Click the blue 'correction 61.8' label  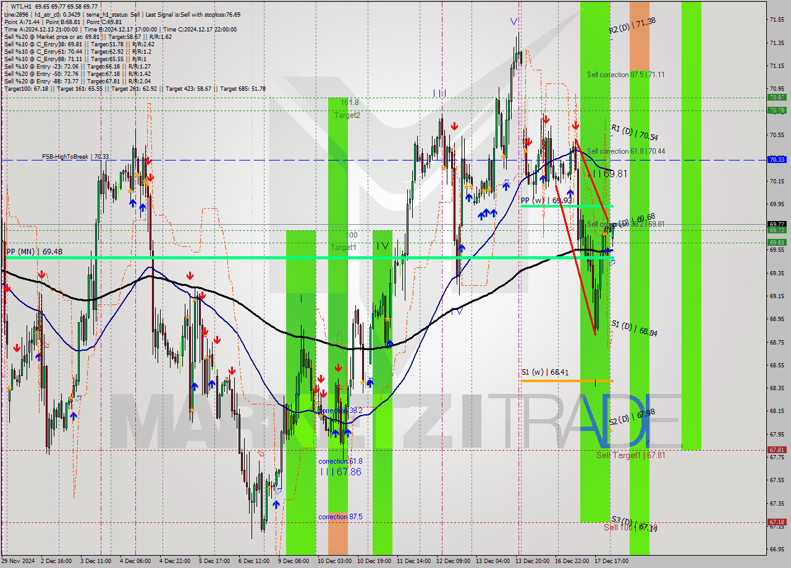[341, 461]
